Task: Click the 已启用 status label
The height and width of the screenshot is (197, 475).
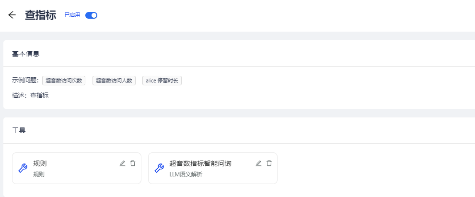Action: click(72, 15)
